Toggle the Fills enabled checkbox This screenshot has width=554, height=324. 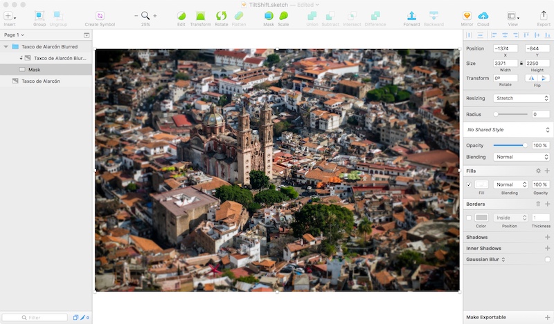[469, 184]
